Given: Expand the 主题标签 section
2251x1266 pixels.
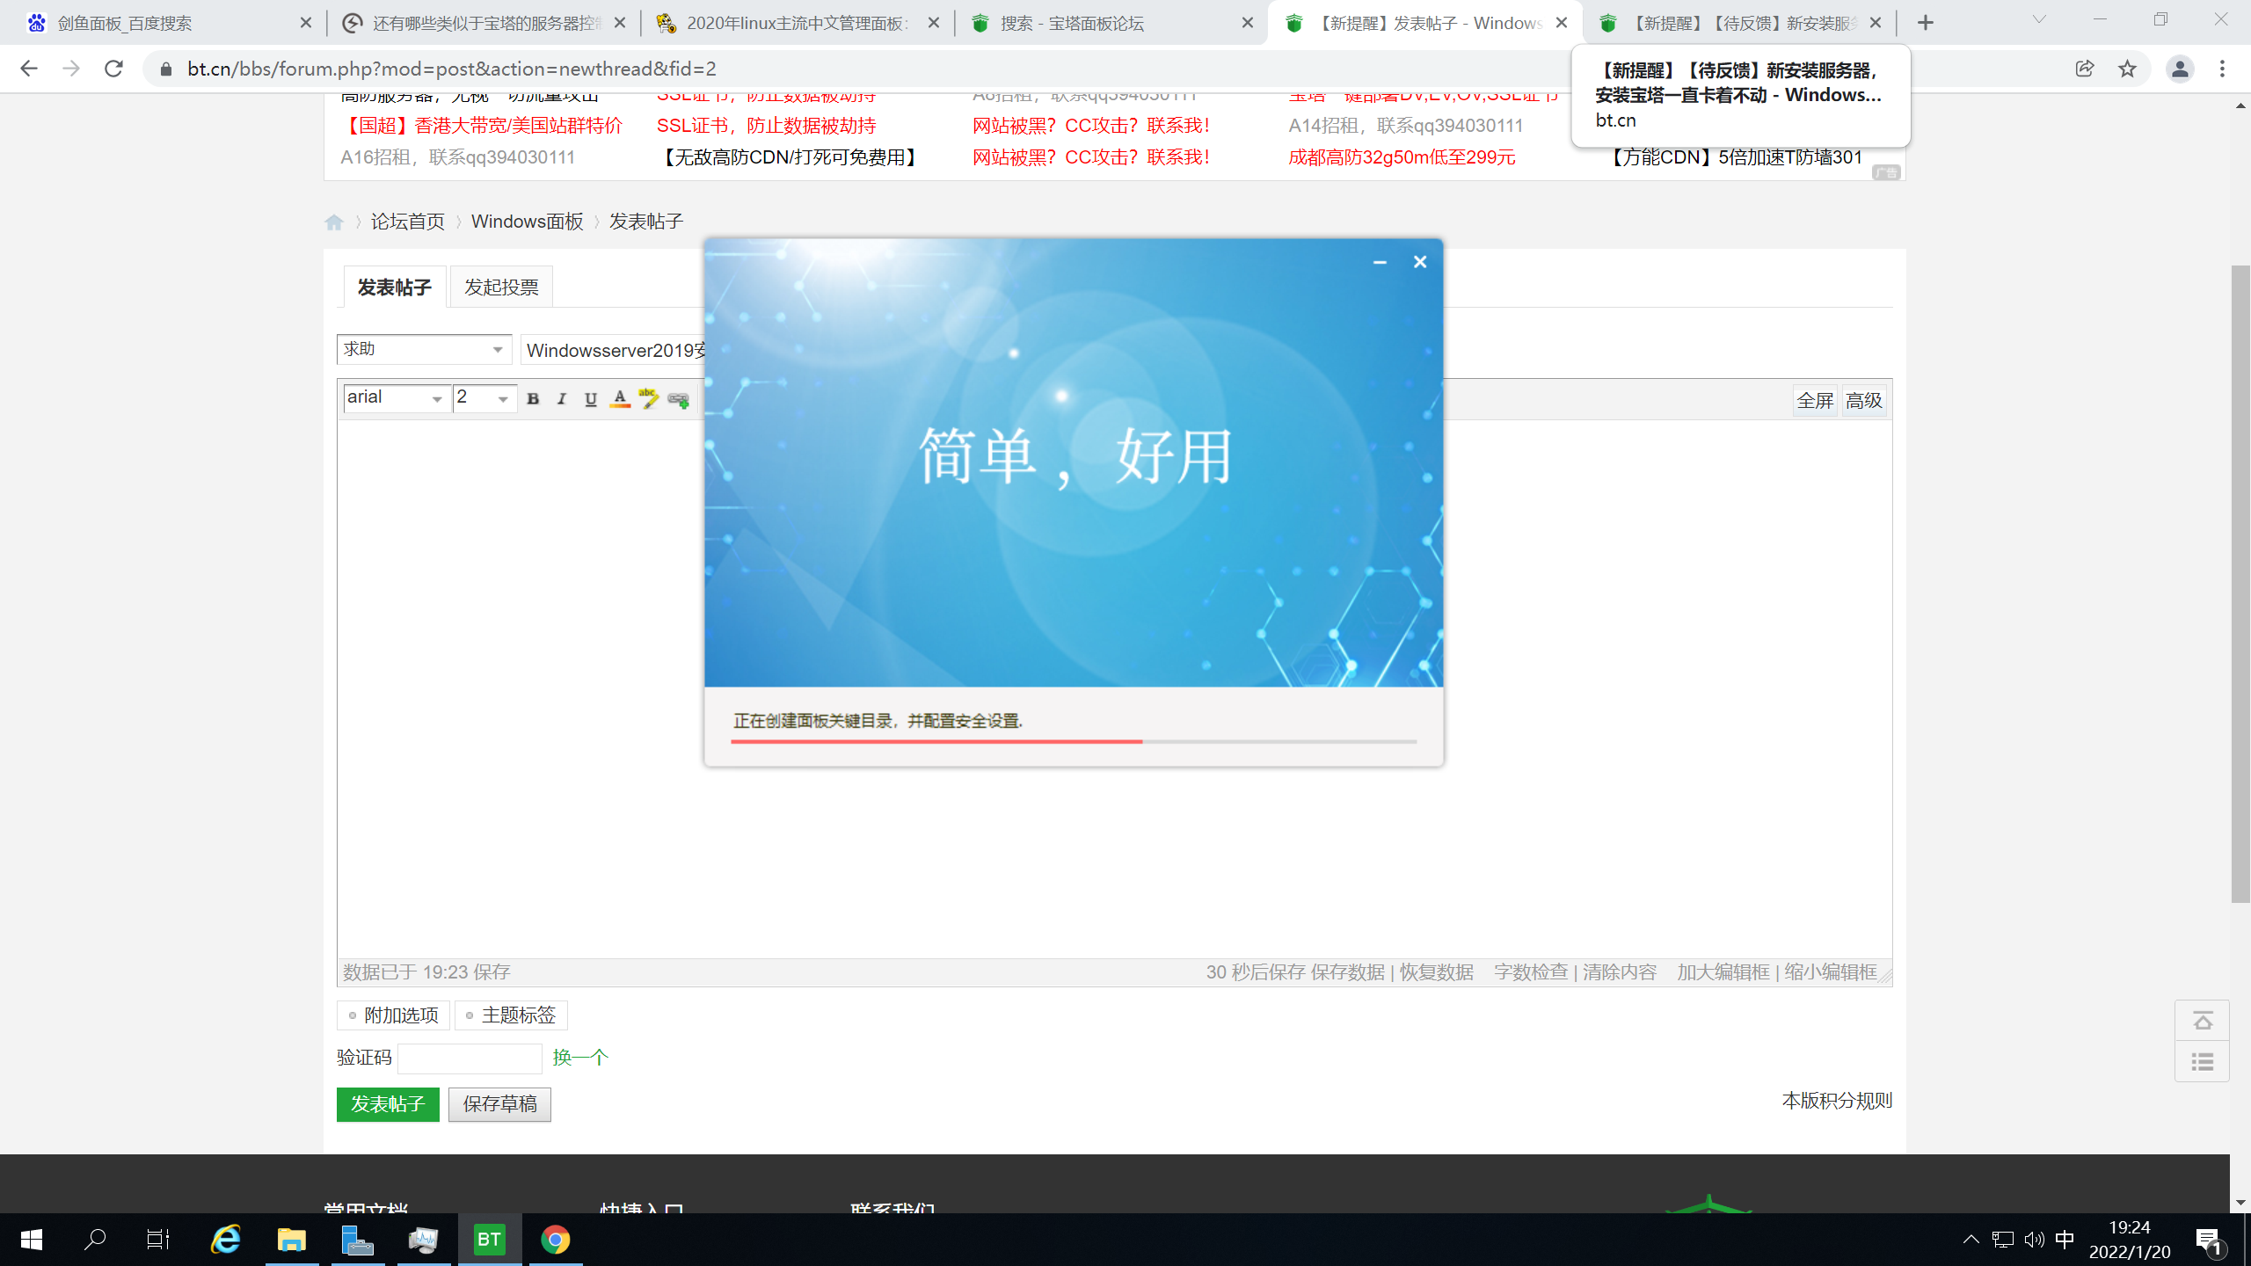Looking at the screenshot, I should click(x=511, y=1015).
